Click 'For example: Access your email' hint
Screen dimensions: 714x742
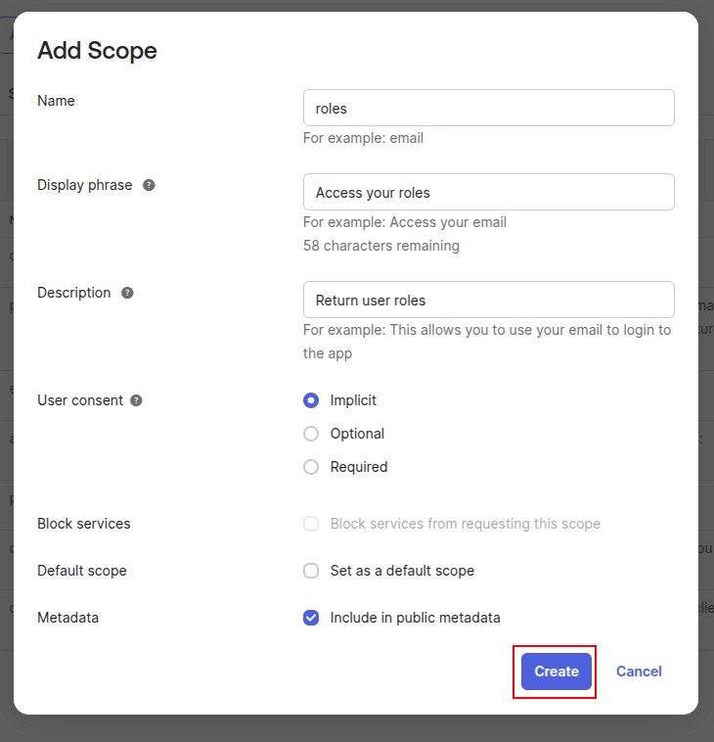pos(405,222)
